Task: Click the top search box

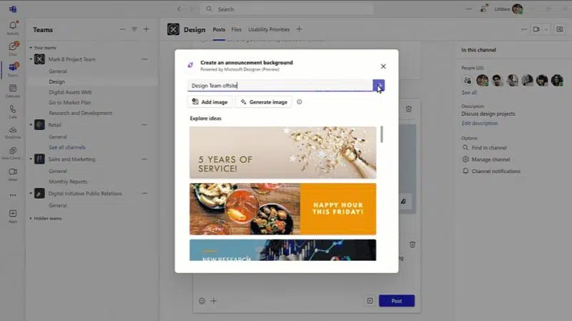Action: point(287,9)
